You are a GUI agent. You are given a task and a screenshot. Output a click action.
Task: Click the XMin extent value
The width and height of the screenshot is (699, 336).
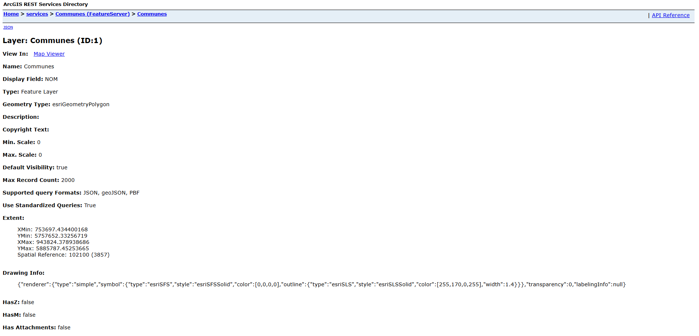52,229
